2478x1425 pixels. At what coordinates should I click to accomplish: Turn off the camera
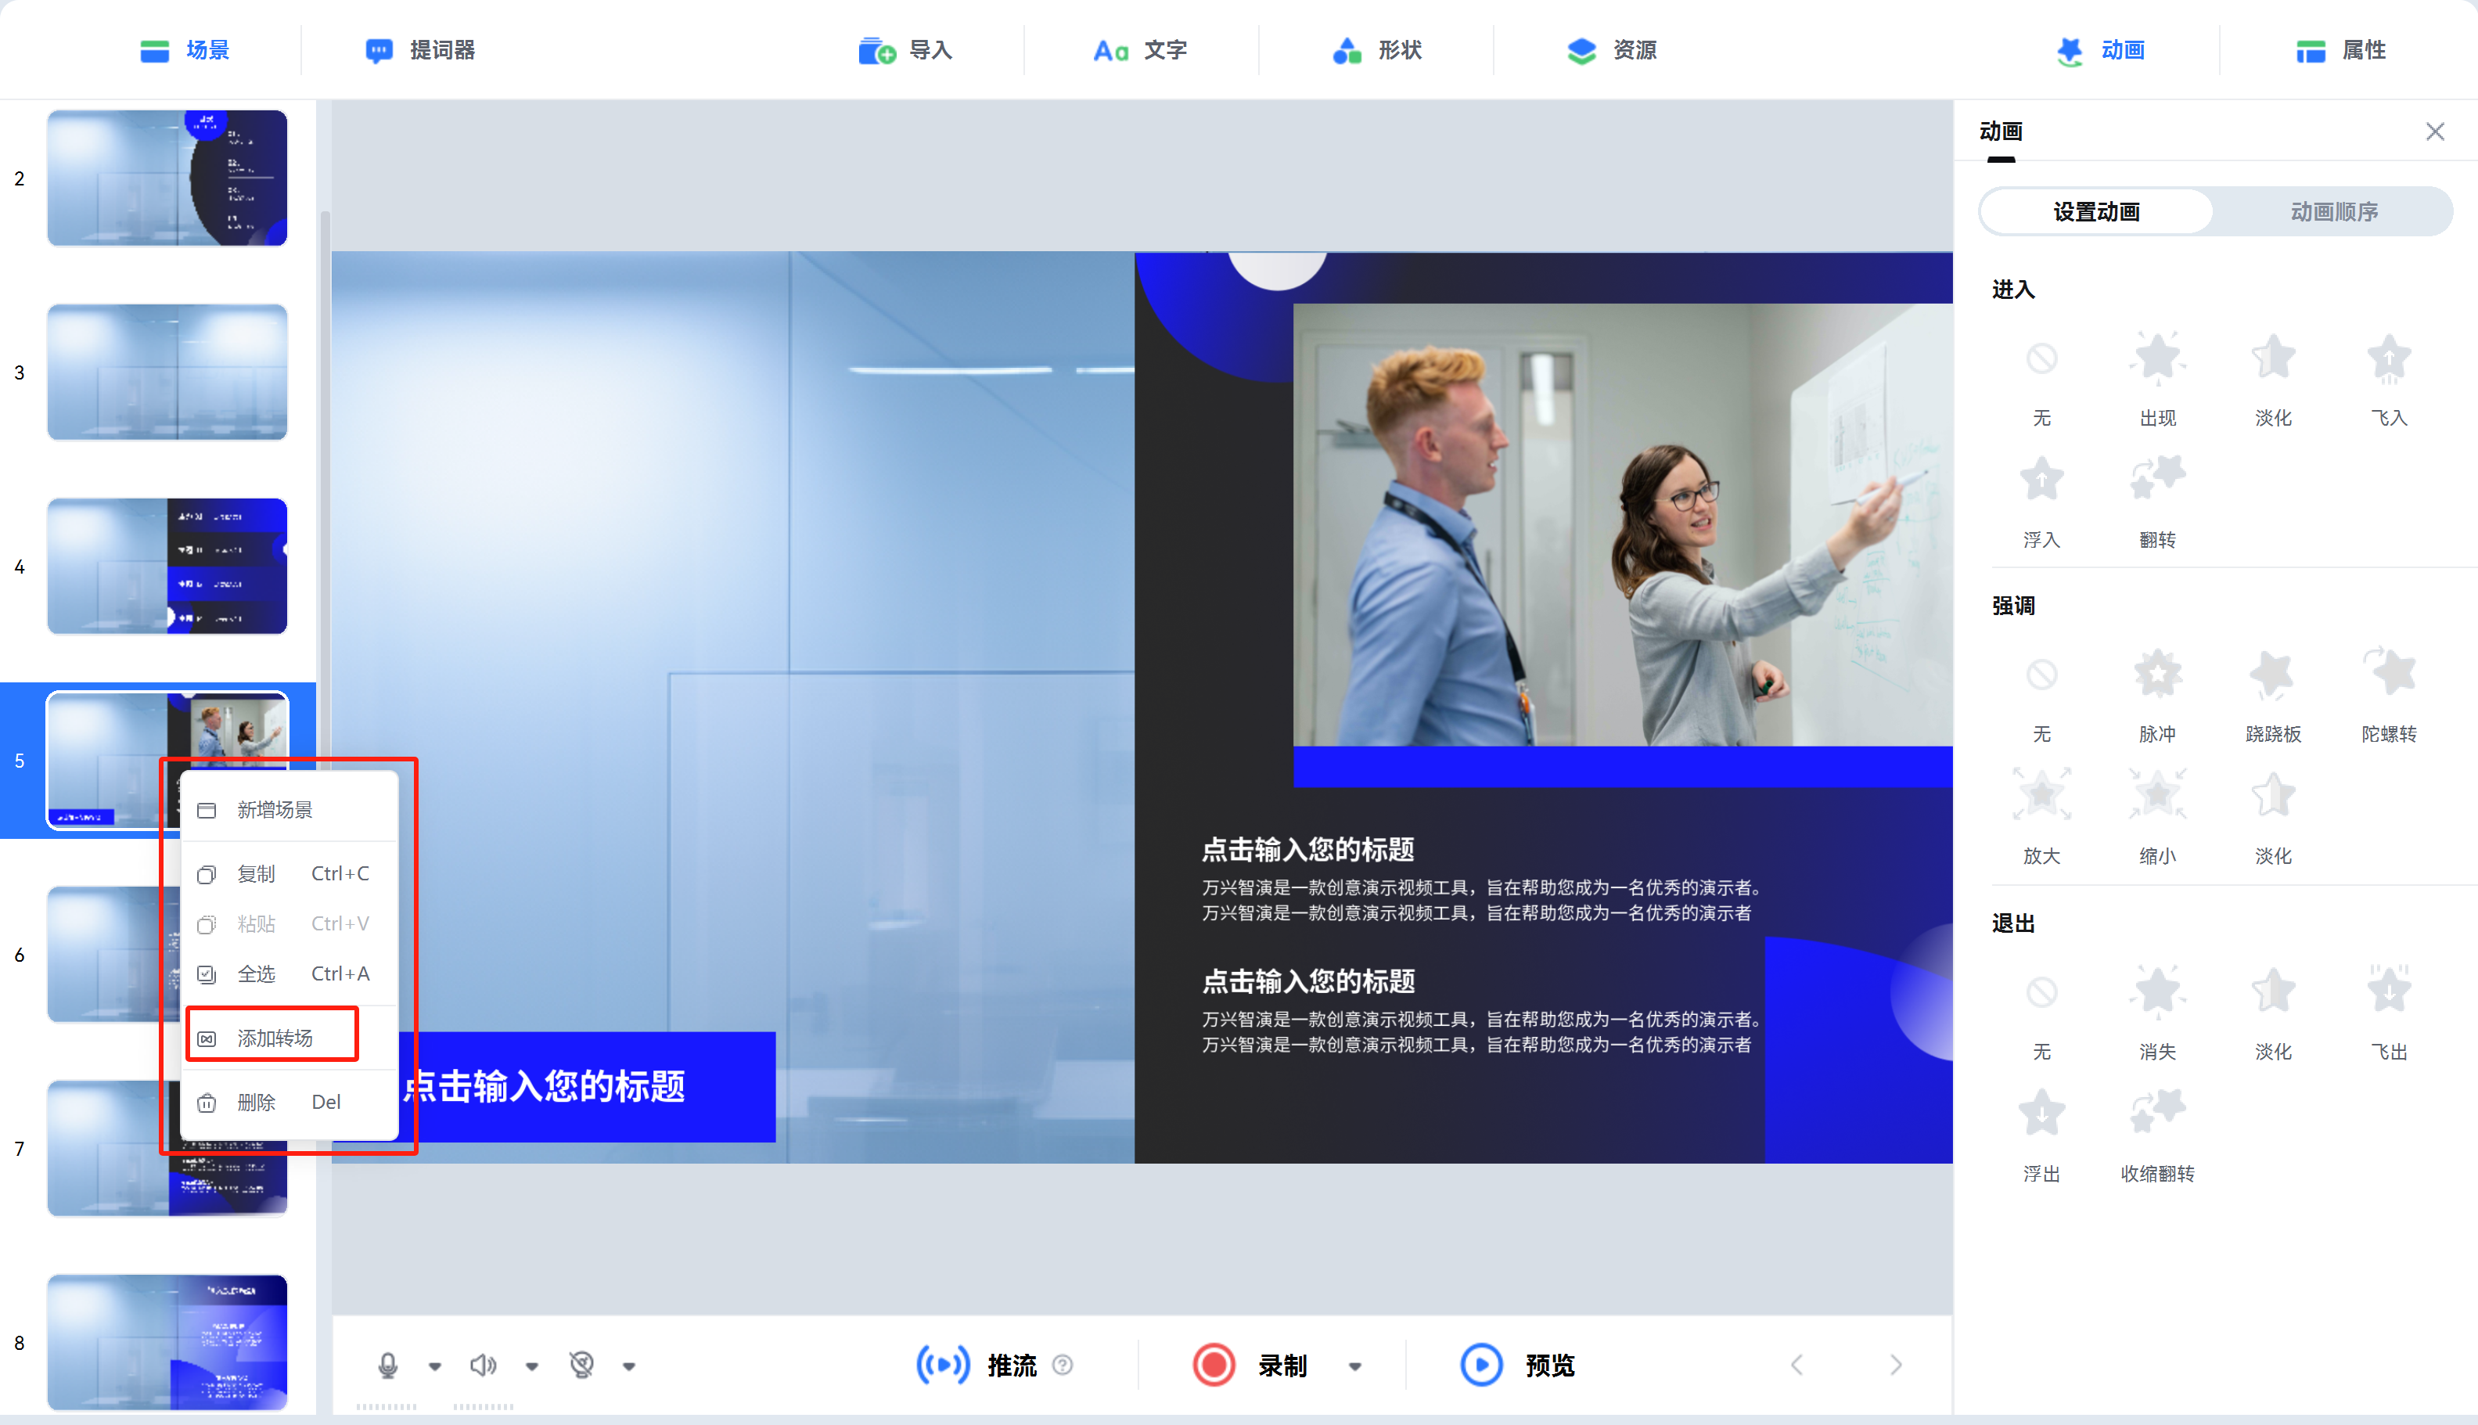(583, 1364)
